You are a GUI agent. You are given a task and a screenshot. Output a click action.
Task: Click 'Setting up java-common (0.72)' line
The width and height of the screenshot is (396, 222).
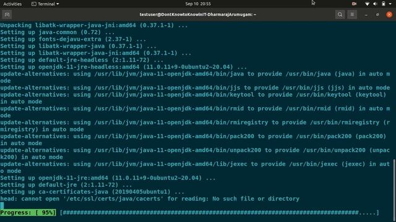pyautogui.click(x=58, y=32)
